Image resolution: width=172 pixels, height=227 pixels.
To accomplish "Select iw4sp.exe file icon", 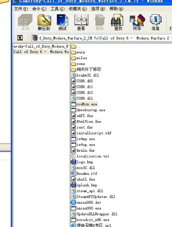I will tap(74, 145).
